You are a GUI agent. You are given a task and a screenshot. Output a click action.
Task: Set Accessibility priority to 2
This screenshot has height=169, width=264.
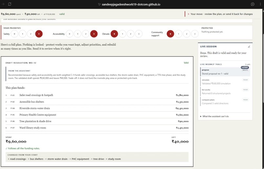86,34
